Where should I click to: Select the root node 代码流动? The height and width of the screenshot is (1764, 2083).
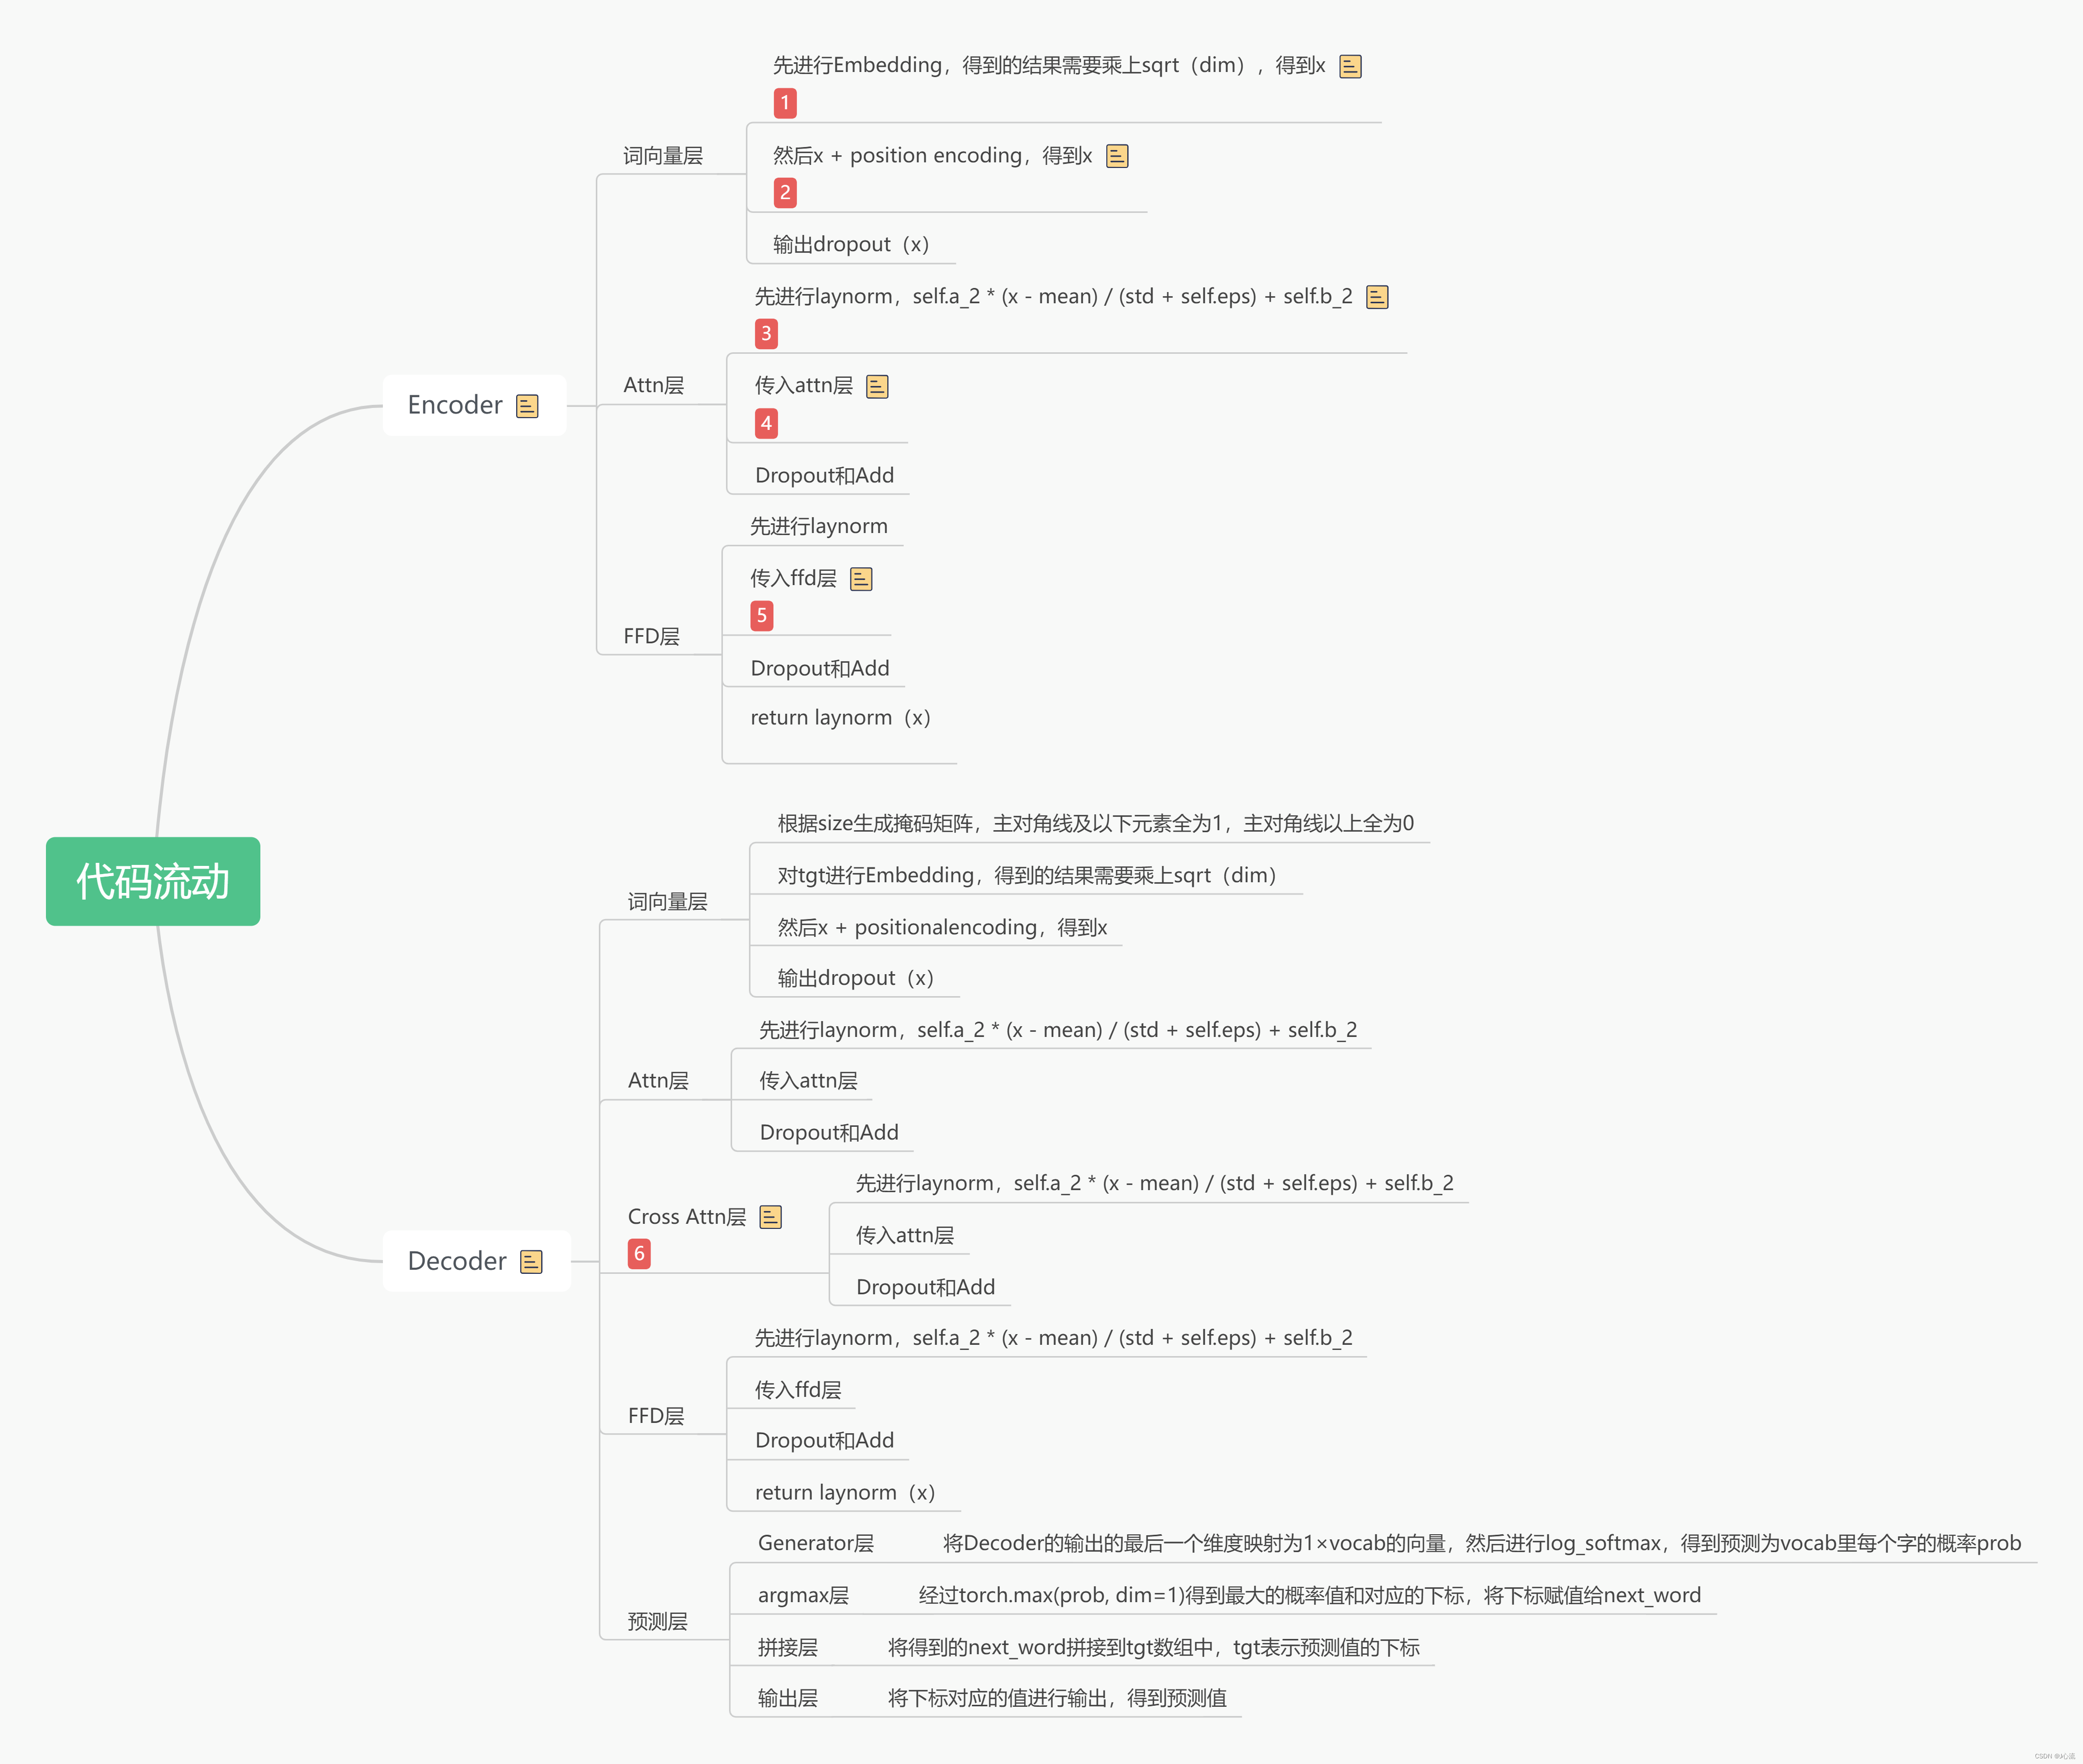pyautogui.click(x=153, y=881)
